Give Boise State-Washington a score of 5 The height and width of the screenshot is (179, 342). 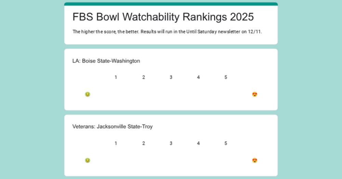pyautogui.click(x=226, y=77)
